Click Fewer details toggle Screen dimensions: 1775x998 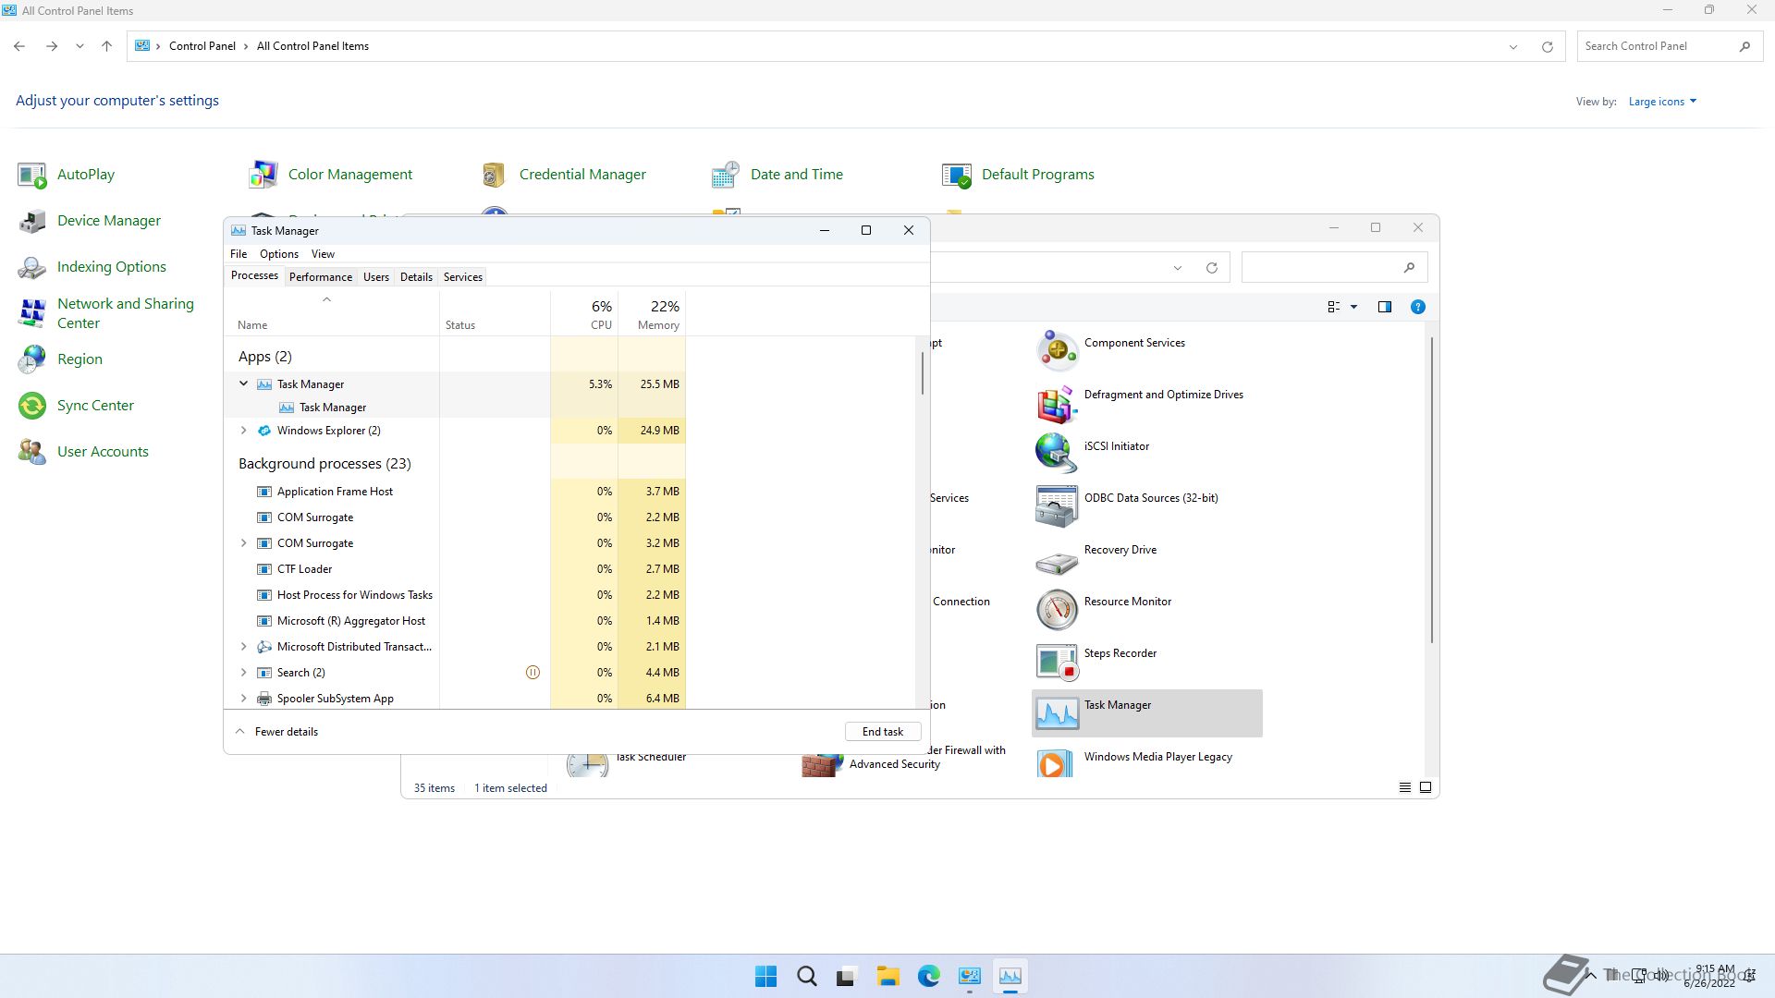click(276, 732)
